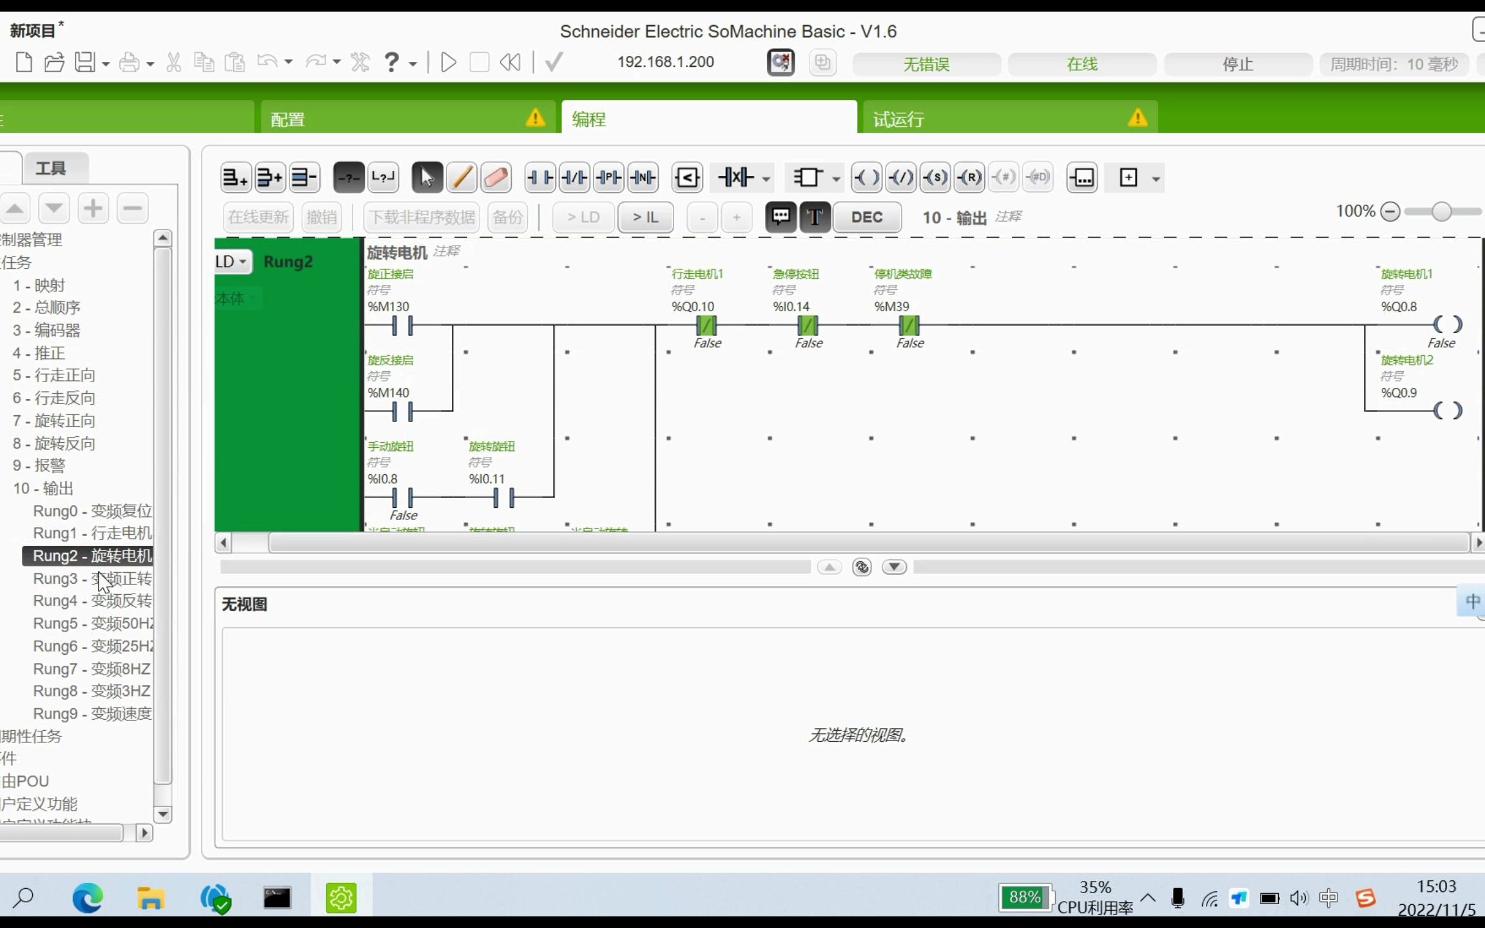Viewport: 1485px width, 928px height.
Task: Open the LD language dropdown on Rung2
Action: pyautogui.click(x=232, y=262)
